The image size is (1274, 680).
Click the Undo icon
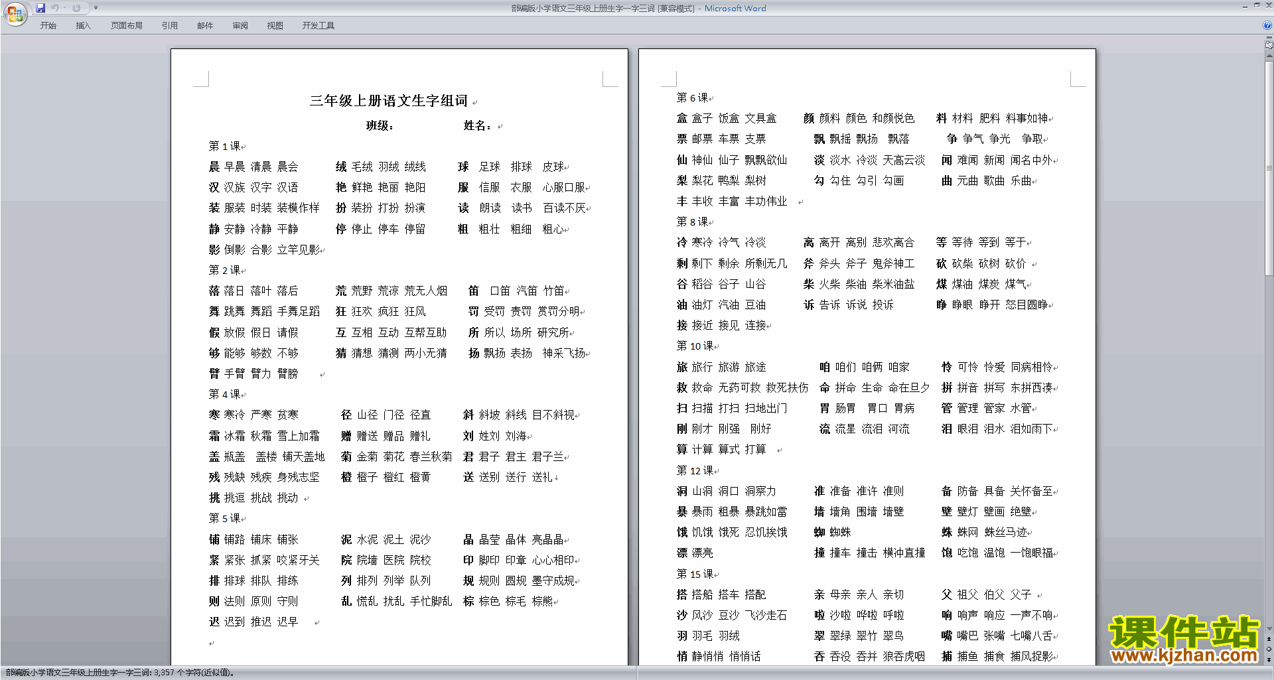click(55, 8)
